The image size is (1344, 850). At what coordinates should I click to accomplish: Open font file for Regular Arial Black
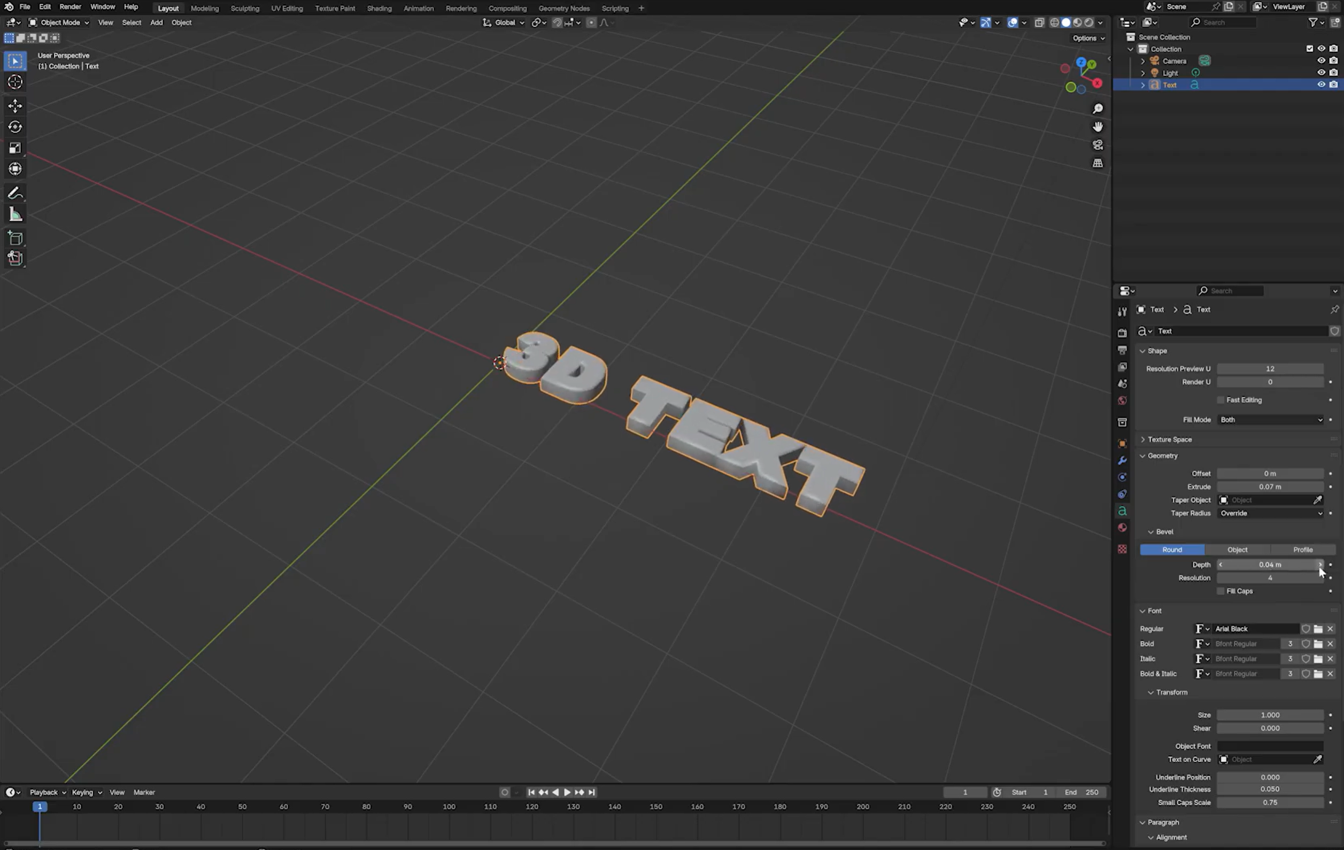pos(1318,629)
